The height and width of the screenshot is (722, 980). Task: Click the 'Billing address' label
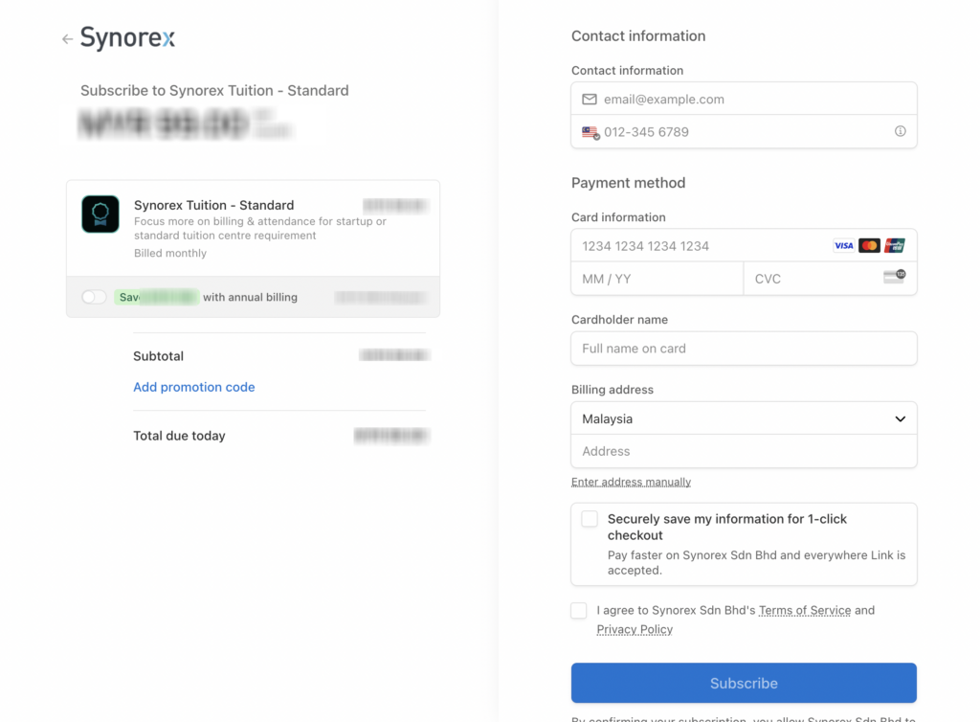pyautogui.click(x=612, y=390)
